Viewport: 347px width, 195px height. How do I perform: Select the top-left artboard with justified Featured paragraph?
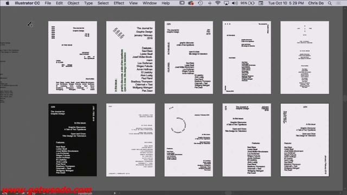tap(73, 57)
